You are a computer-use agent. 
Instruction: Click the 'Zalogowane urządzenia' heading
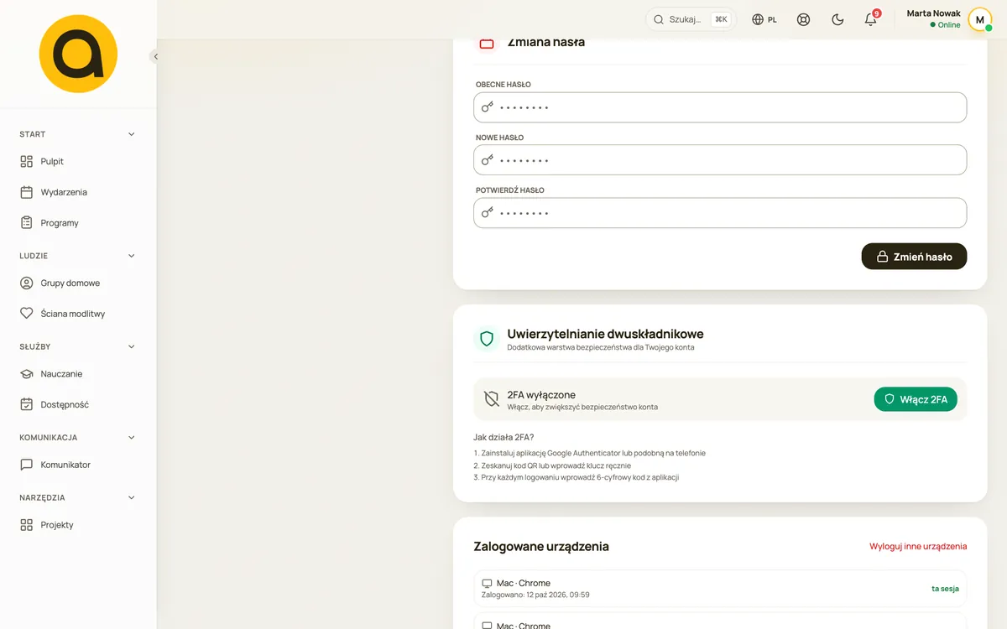[x=541, y=546]
